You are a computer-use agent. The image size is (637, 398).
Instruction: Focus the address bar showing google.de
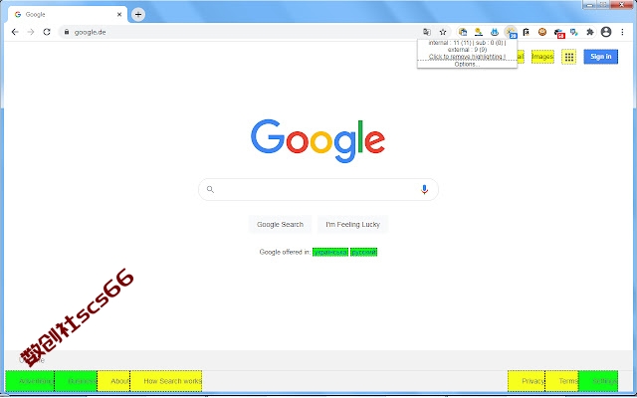click(x=240, y=32)
